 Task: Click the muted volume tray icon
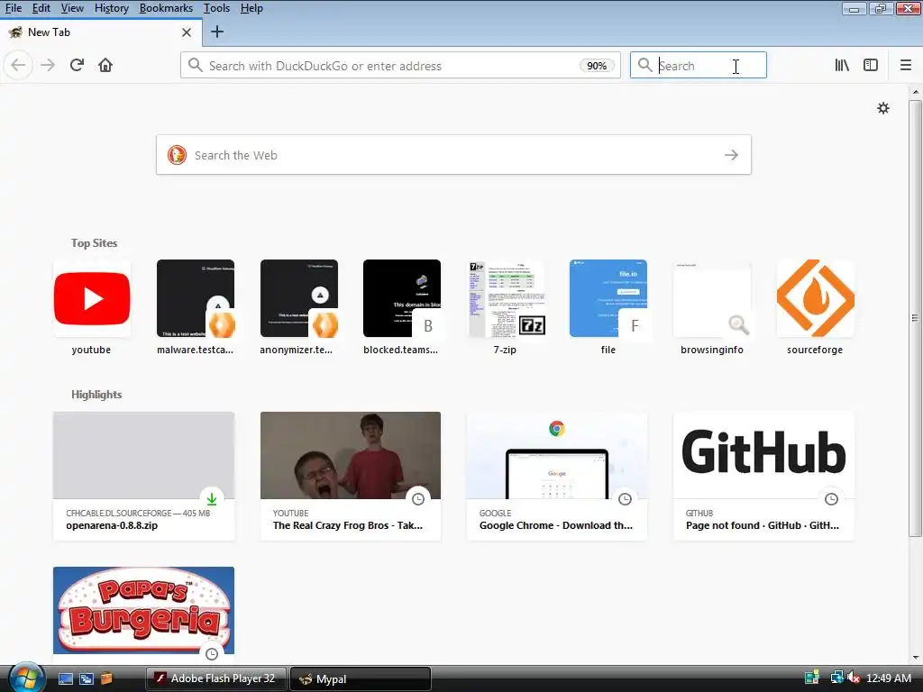854,678
